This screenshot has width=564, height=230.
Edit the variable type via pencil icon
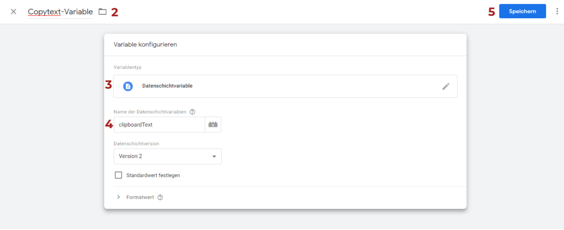point(446,86)
